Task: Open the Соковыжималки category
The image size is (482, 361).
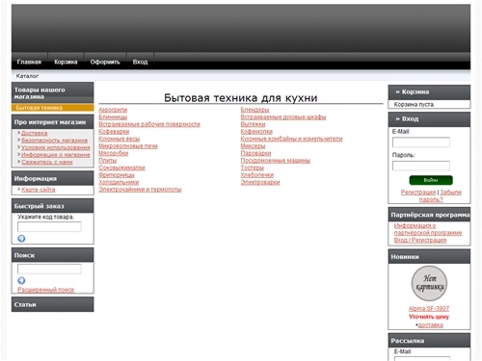Action: click(121, 168)
